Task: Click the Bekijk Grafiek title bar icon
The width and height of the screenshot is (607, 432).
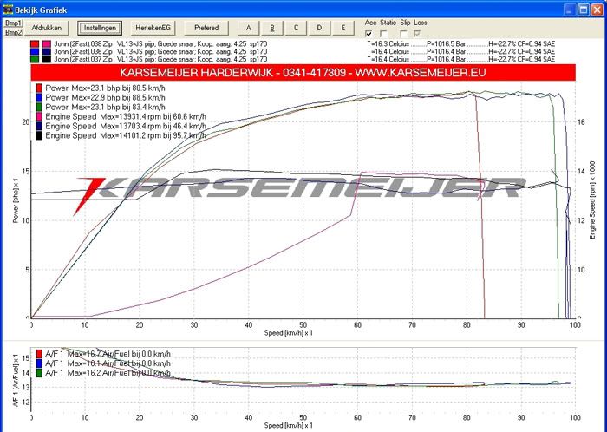Action: point(8,10)
